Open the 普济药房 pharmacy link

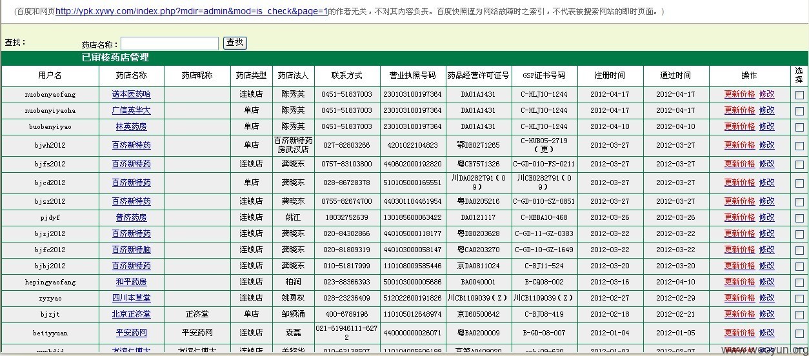(132, 217)
